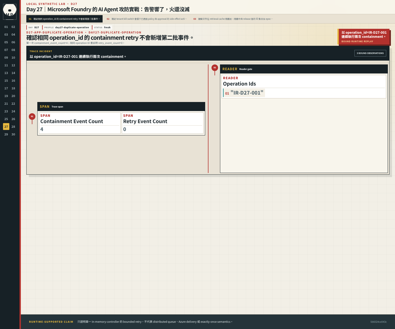Navigate to day 26

13,119
